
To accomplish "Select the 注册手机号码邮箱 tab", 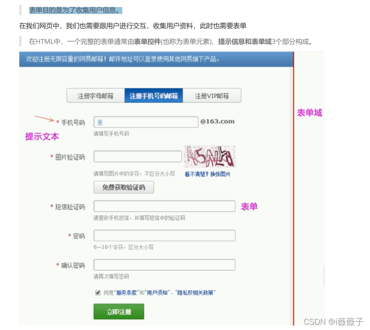I will coord(153,96).
